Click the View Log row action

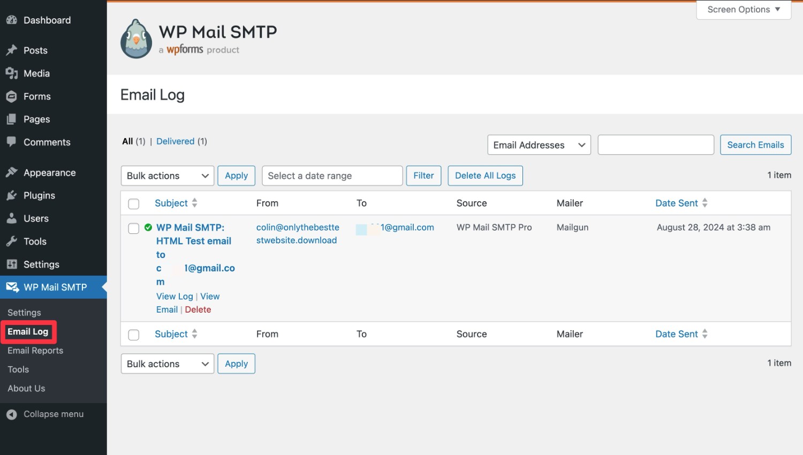point(175,296)
